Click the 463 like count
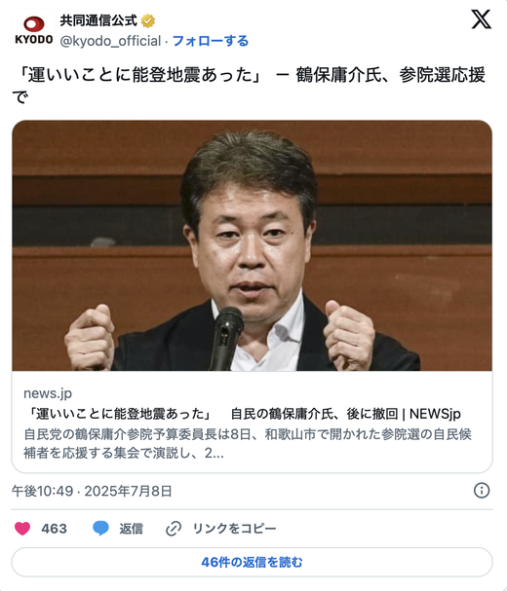This screenshot has width=507, height=591. pos(54,529)
